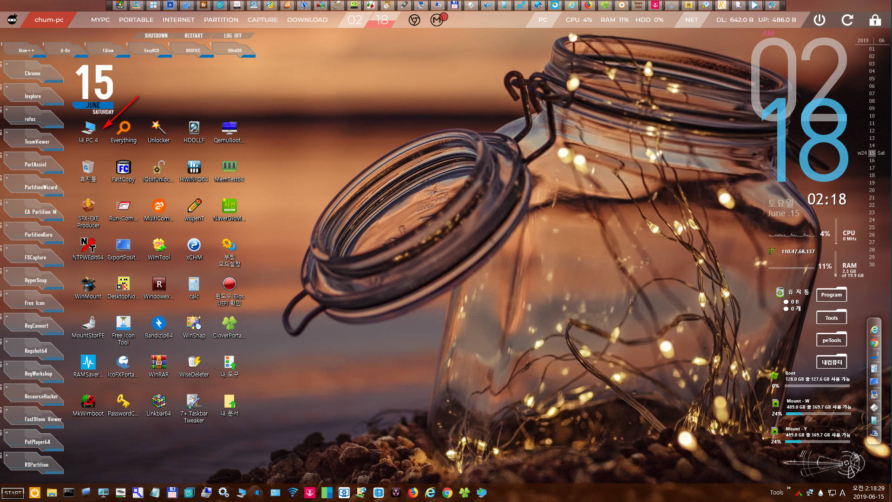Image resolution: width=892 pixels, height=502 pixels.
Task: Click the Mount - W drive usage bar
Action: 818,413
